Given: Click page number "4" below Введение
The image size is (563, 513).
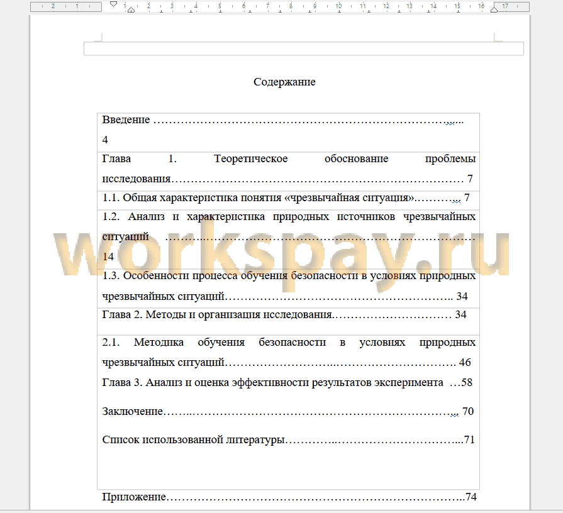Looking at the screenshot, I should click(x=105, y=140).
